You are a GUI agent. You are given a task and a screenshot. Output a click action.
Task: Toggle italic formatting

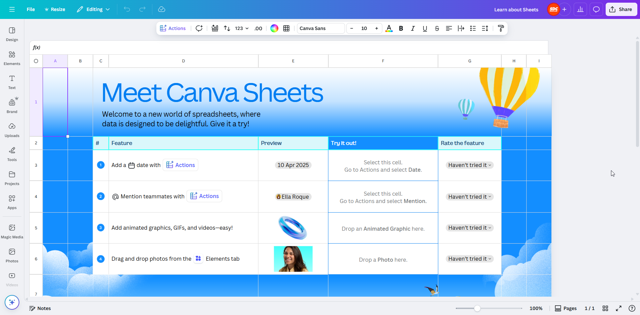pos(413,28)
